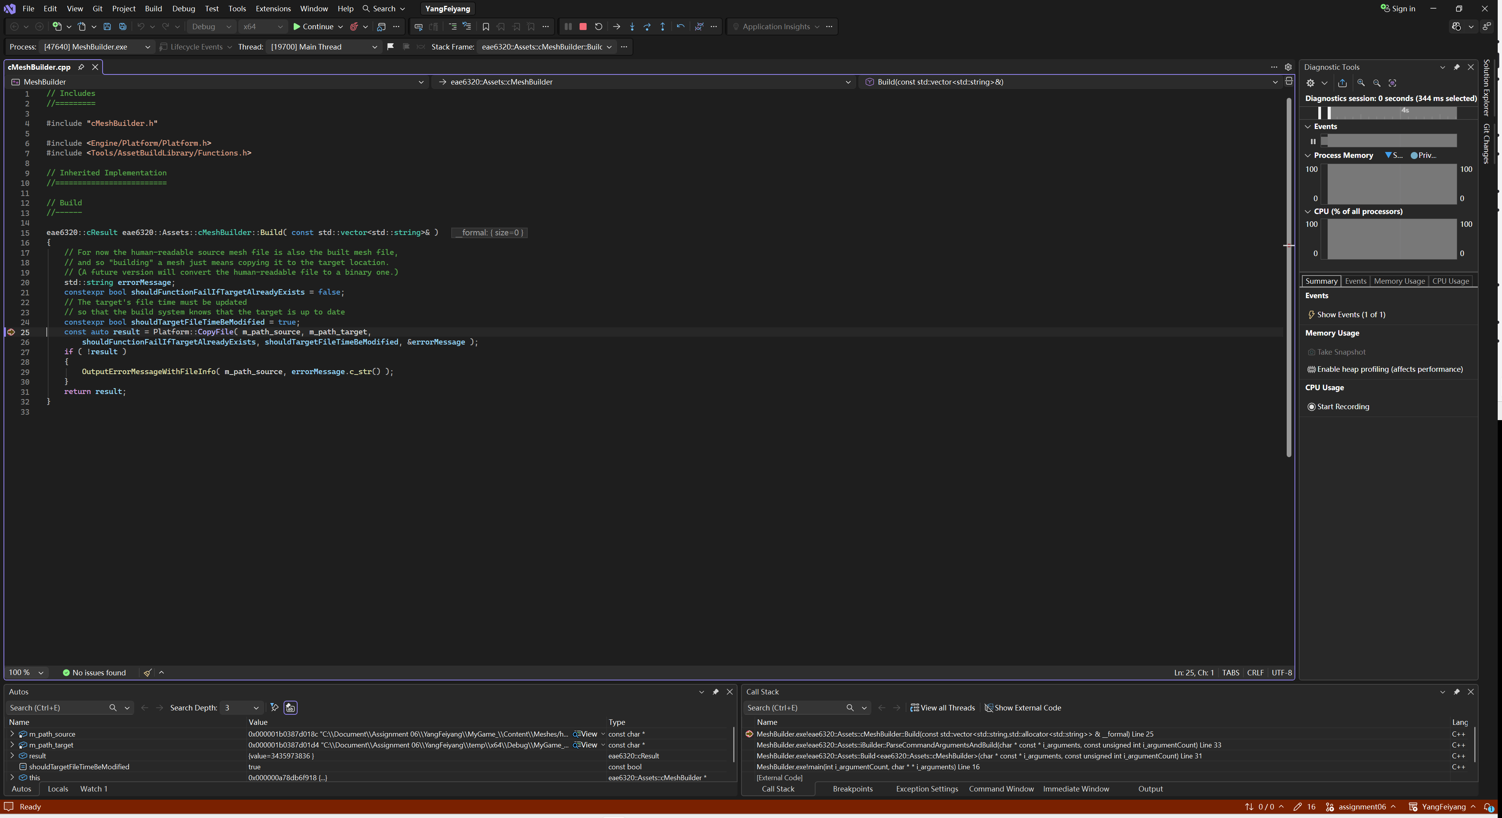1502x818 pixels.
Task: Open the Memory Usage tab
Action: tap(1399, 281)
